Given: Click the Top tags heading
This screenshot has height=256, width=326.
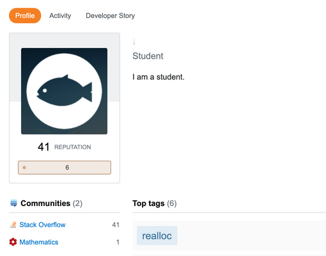Looking at the screenshot, I should (x=148, y=203).
